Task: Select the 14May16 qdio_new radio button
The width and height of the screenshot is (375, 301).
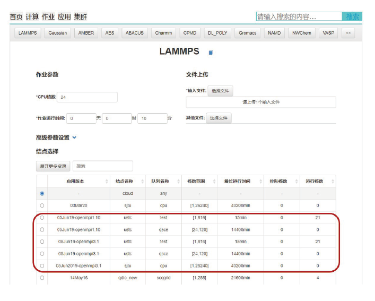Action: tap(42, 278)
